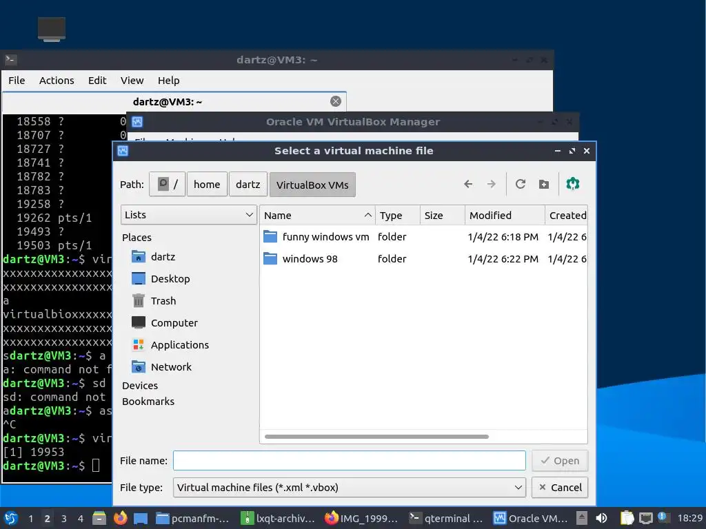The width and height of the screenshot is (706, 529).
Task: Click the Cancel button
Action: [x=560, y=487]
